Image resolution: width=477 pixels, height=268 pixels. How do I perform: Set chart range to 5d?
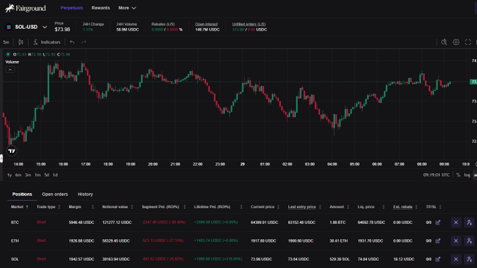pos(46,175)
